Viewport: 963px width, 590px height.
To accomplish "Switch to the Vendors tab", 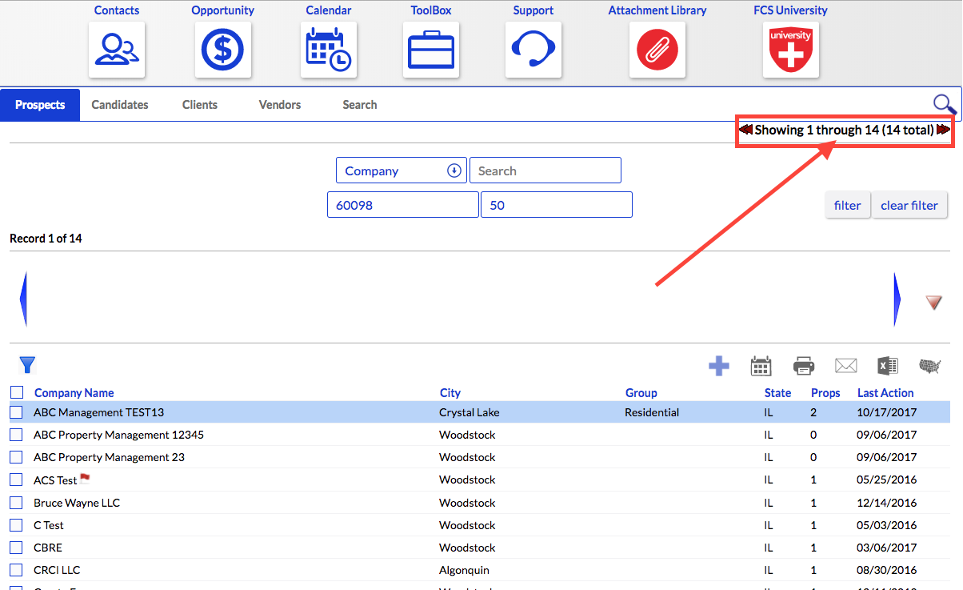I will click(280, 105).
